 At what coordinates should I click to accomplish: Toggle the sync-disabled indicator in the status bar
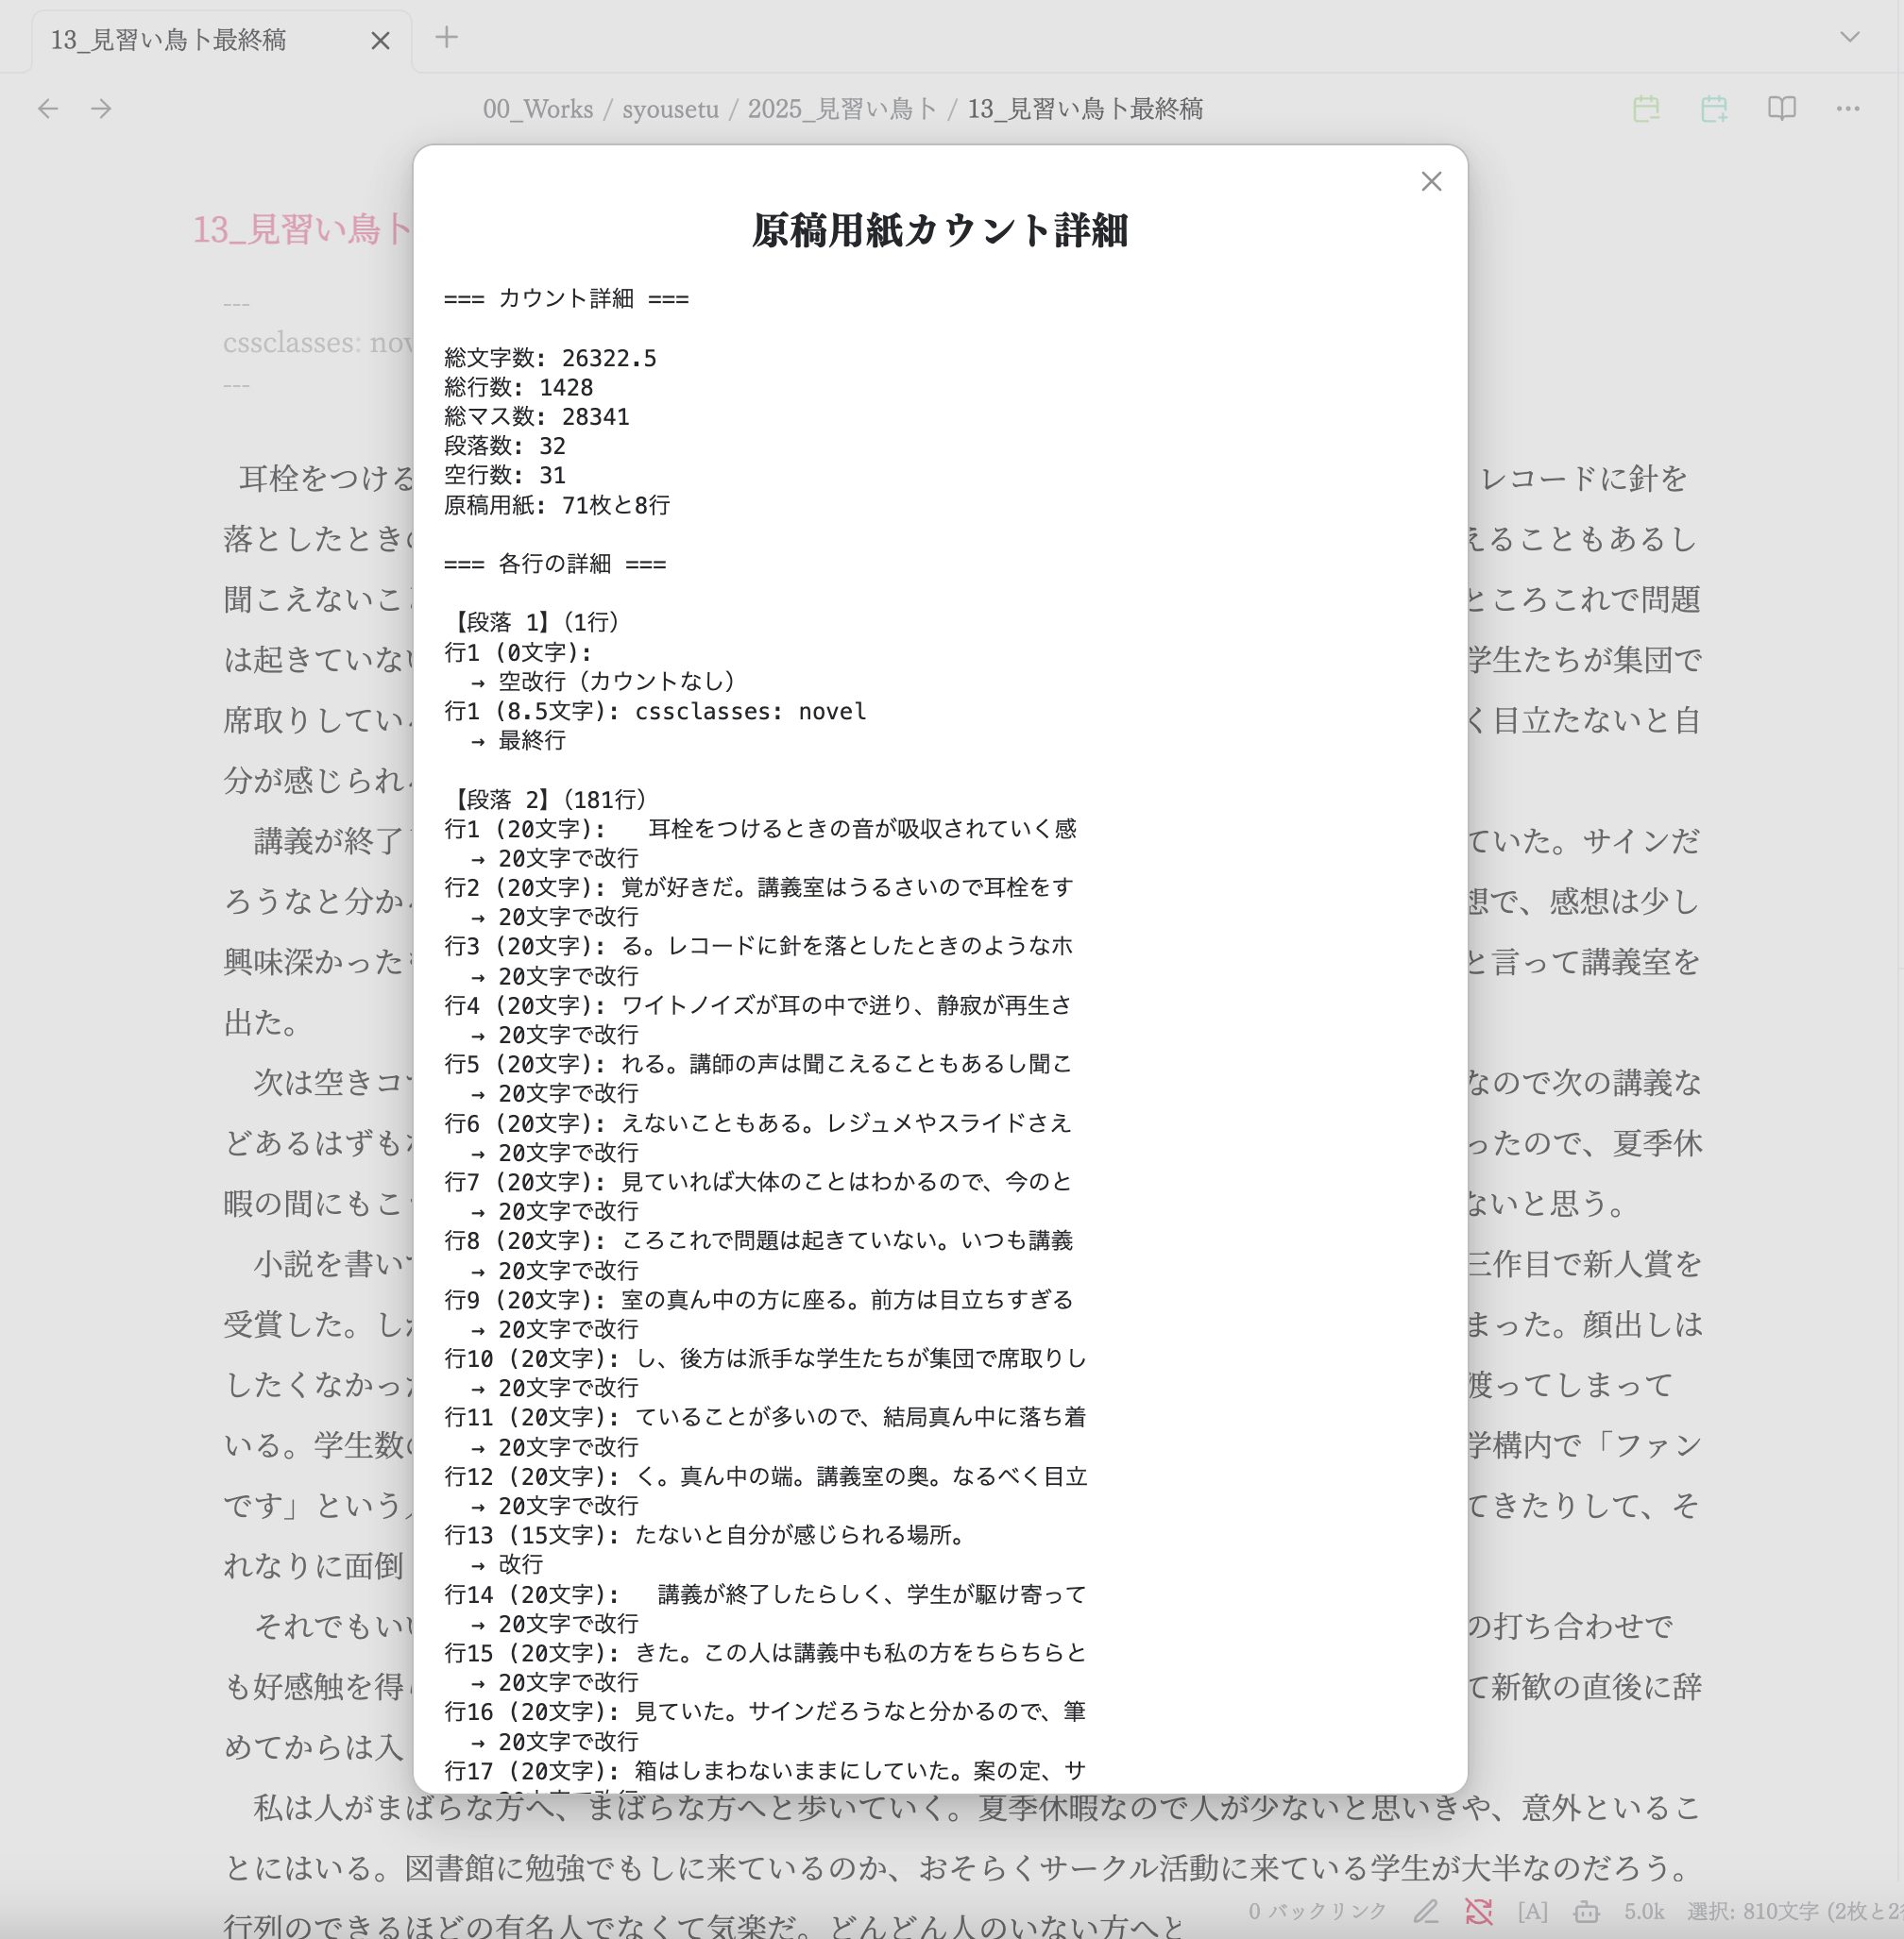tap(1480, 1910)
